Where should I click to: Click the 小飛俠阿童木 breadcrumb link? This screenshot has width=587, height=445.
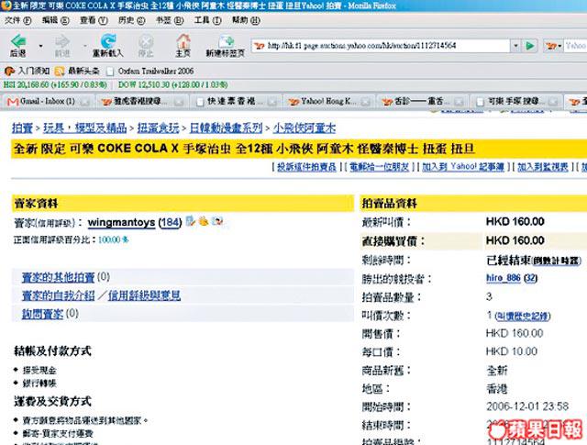(304, 128)
